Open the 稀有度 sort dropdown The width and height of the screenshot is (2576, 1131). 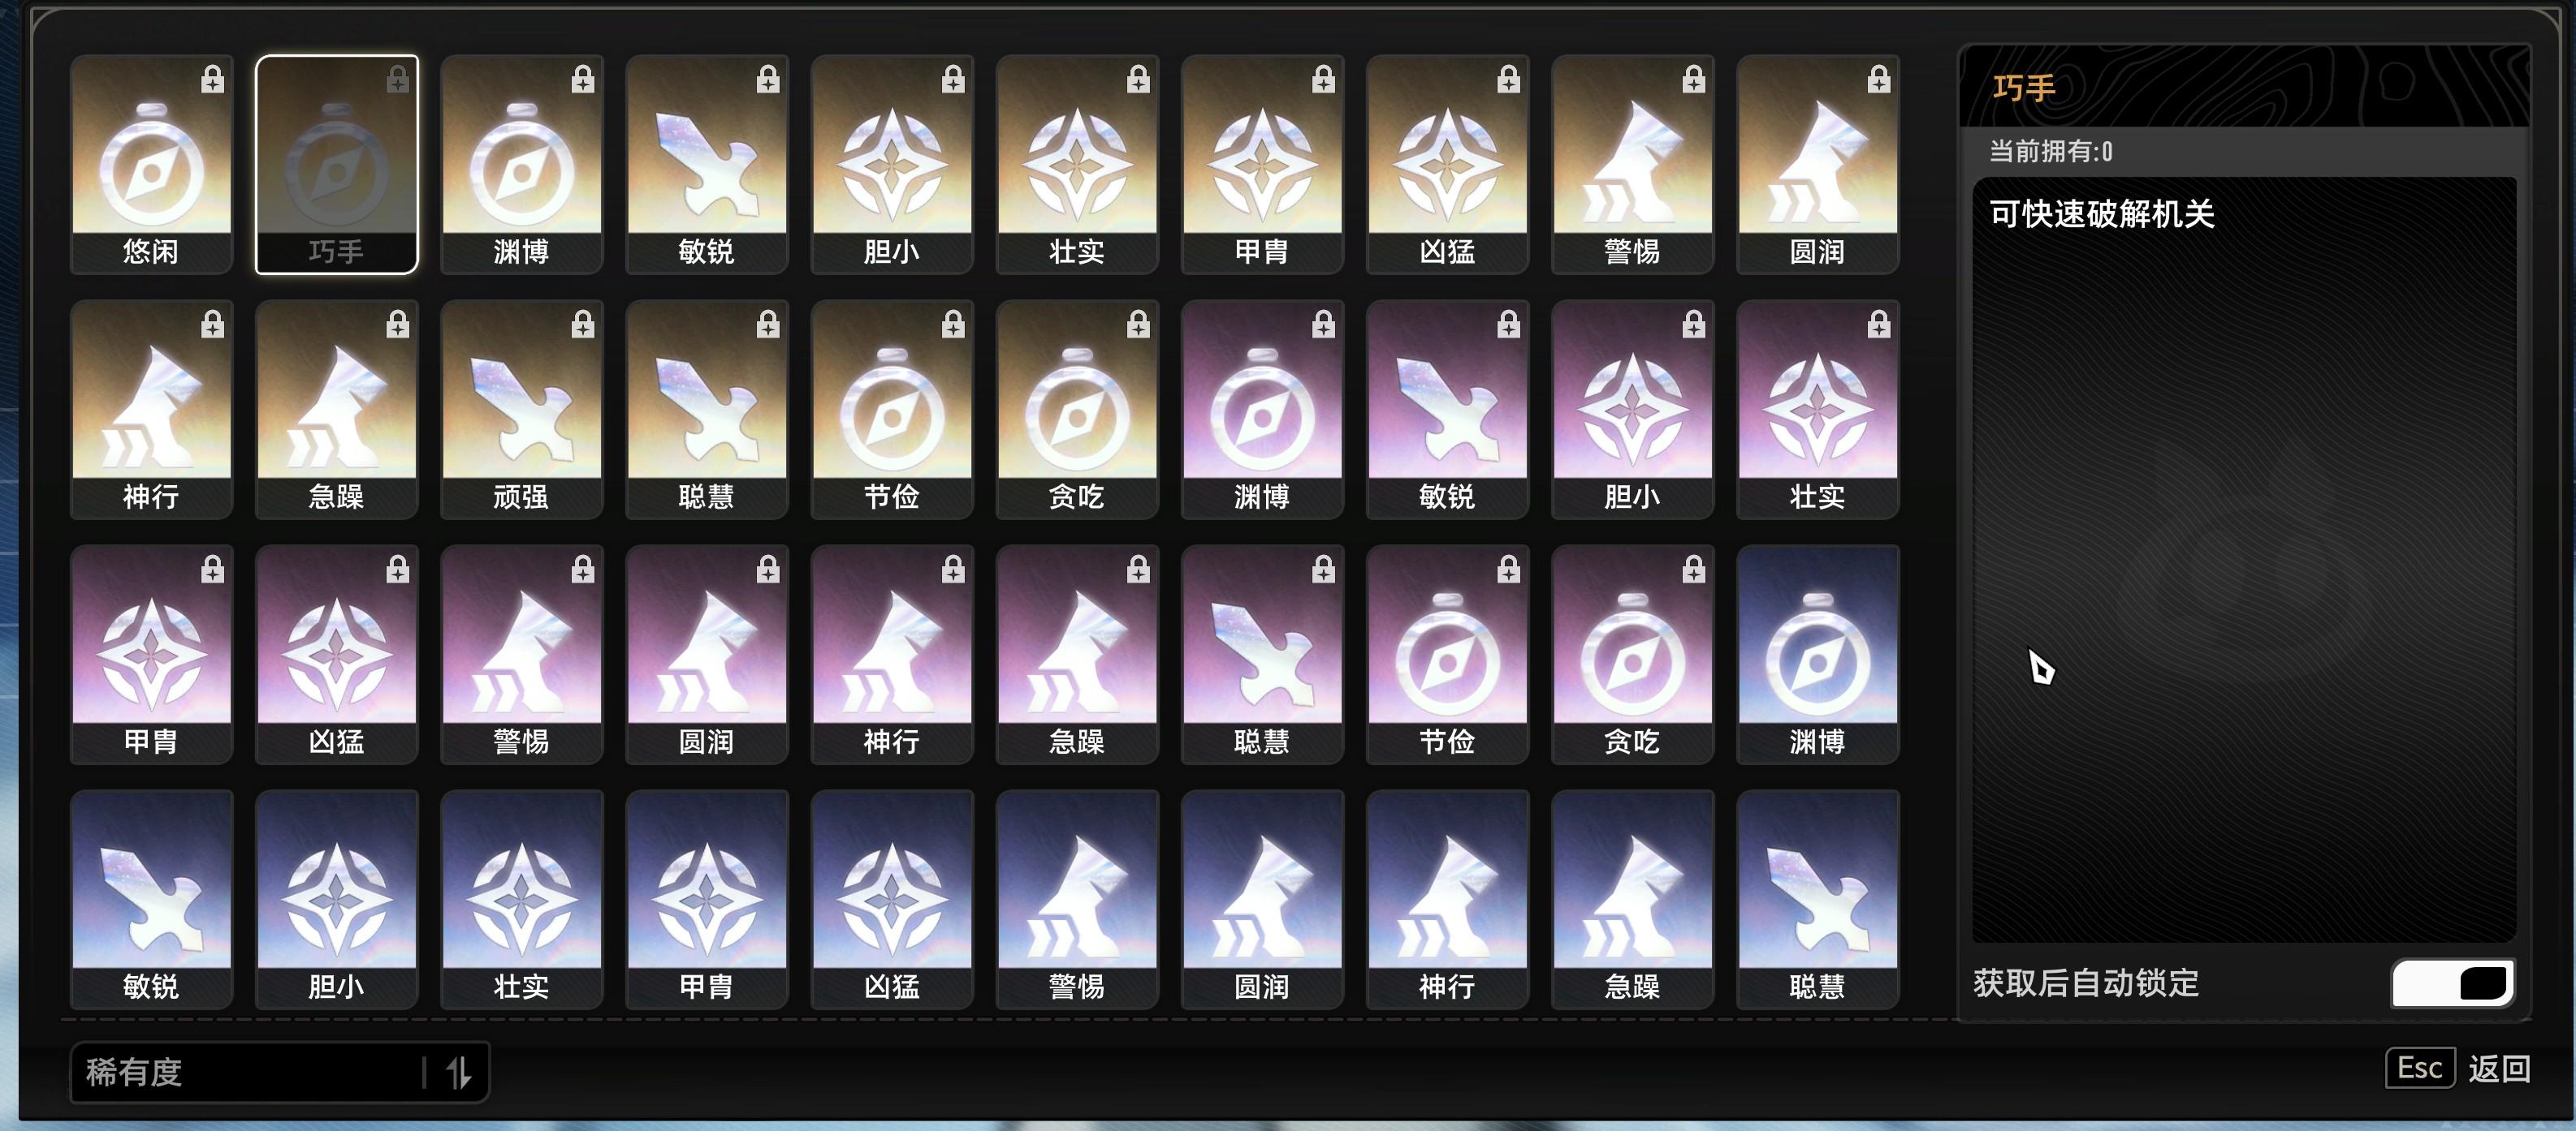coord(250,1072)
